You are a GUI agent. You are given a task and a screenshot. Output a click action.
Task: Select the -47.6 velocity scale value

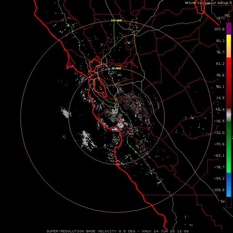click(x=219, y=144)
